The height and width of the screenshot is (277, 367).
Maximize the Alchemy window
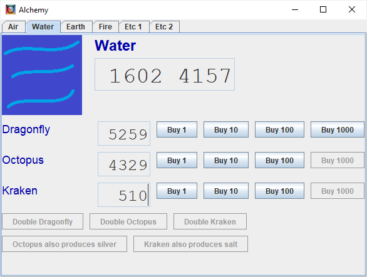click(323, 9)
